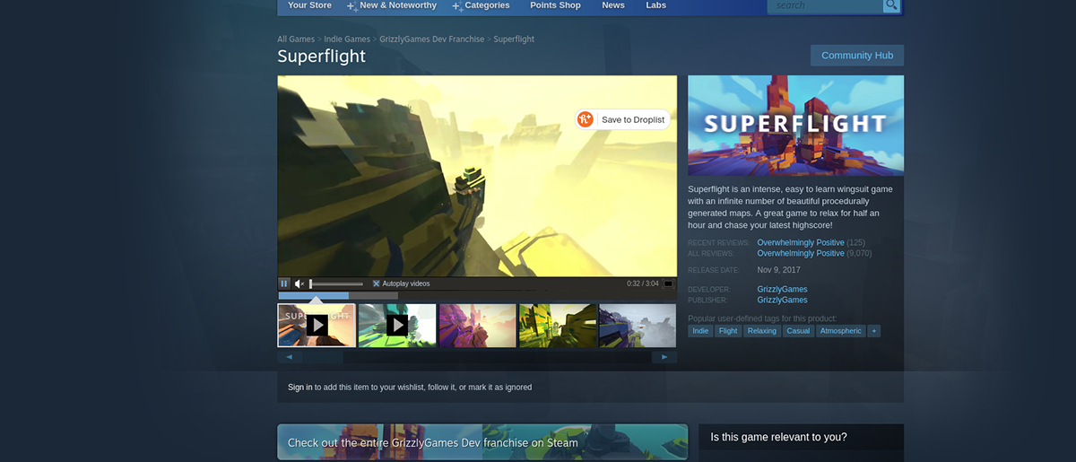
Task: Toggle the Autoplay videos checkbox
Action: click(x=377, y=283)
